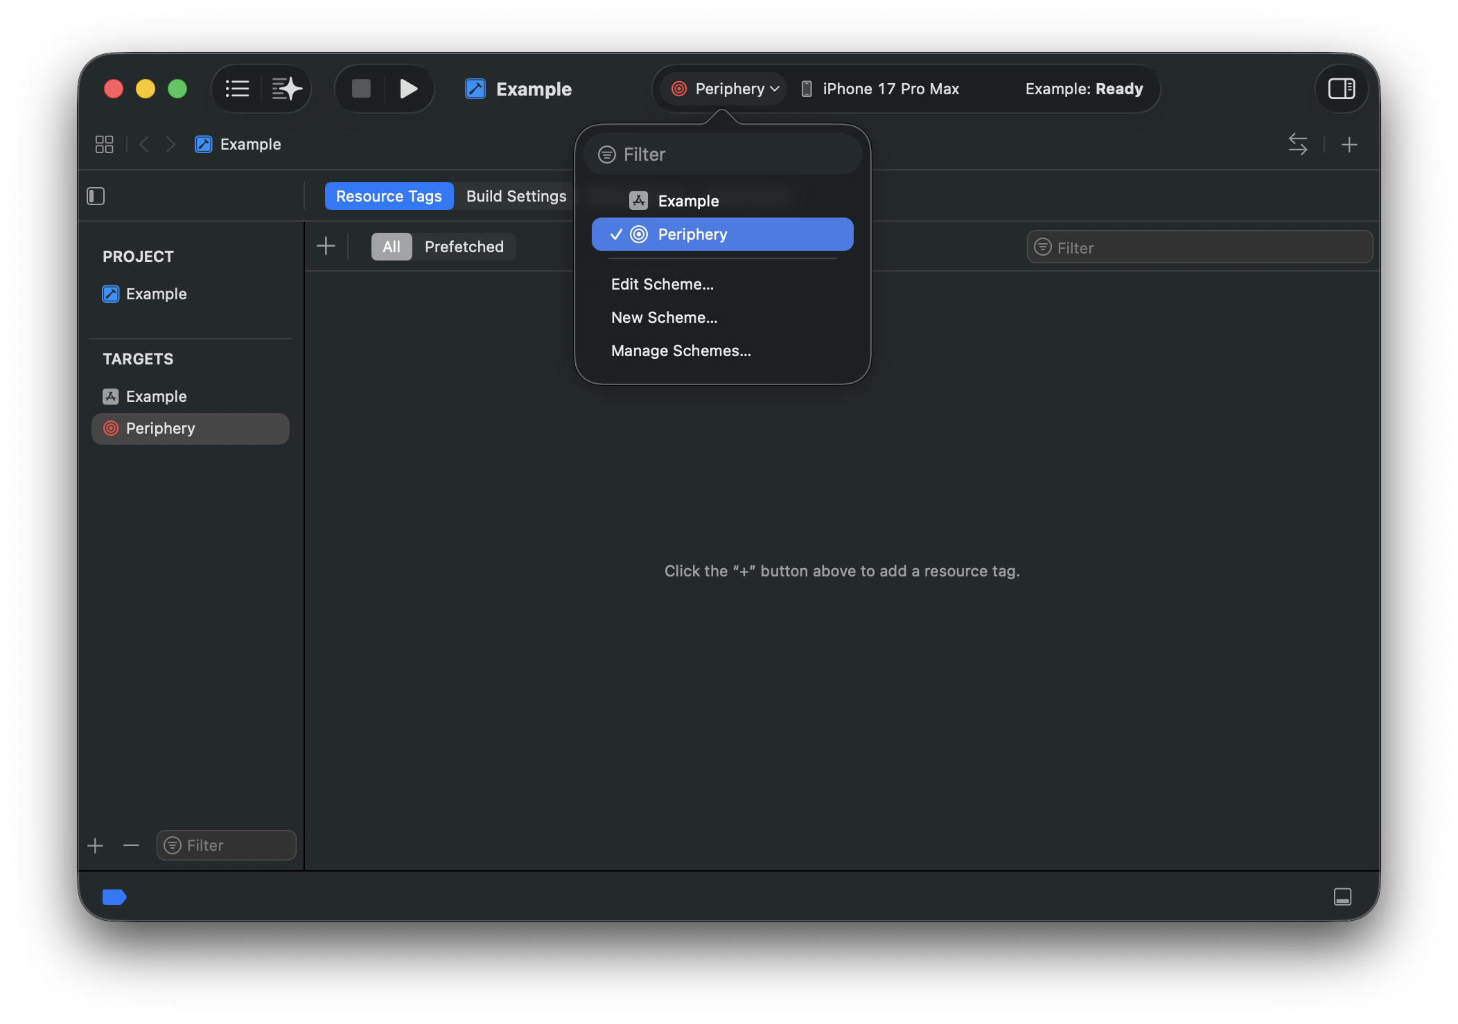Select the Prefetched filter segment
Image resolution: width=1458 pixels, height=1024 pixels.
pos(464,247)
